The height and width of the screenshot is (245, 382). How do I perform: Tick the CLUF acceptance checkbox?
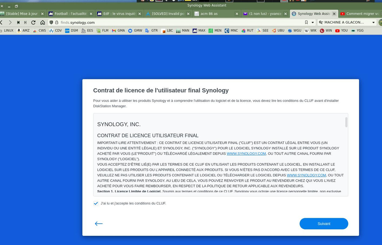point(96,203)
